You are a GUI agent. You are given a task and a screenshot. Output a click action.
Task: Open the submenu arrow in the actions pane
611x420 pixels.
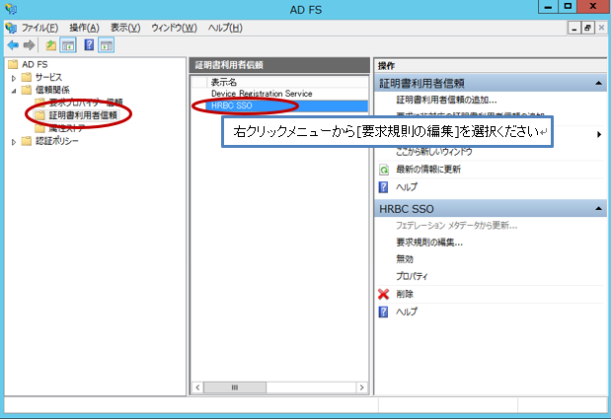(599, 135)
